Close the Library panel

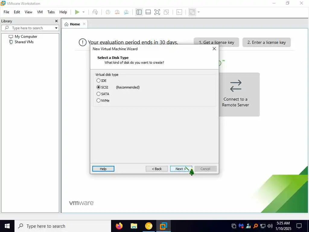click(x=56, y=21)
